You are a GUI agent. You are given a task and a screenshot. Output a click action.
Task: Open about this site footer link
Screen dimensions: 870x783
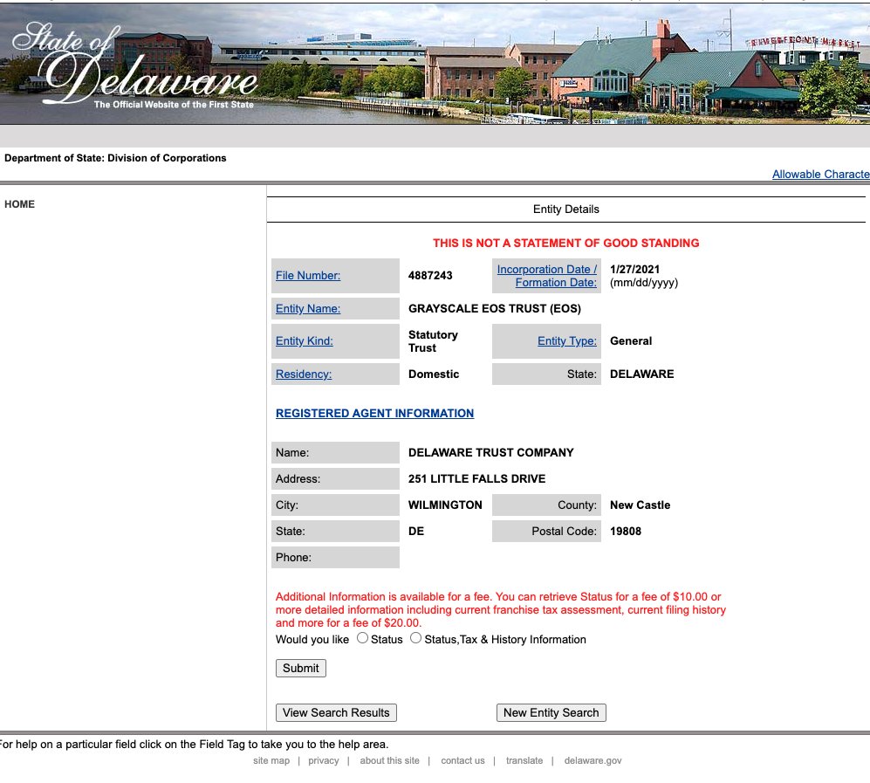click(x=389, y=761)
